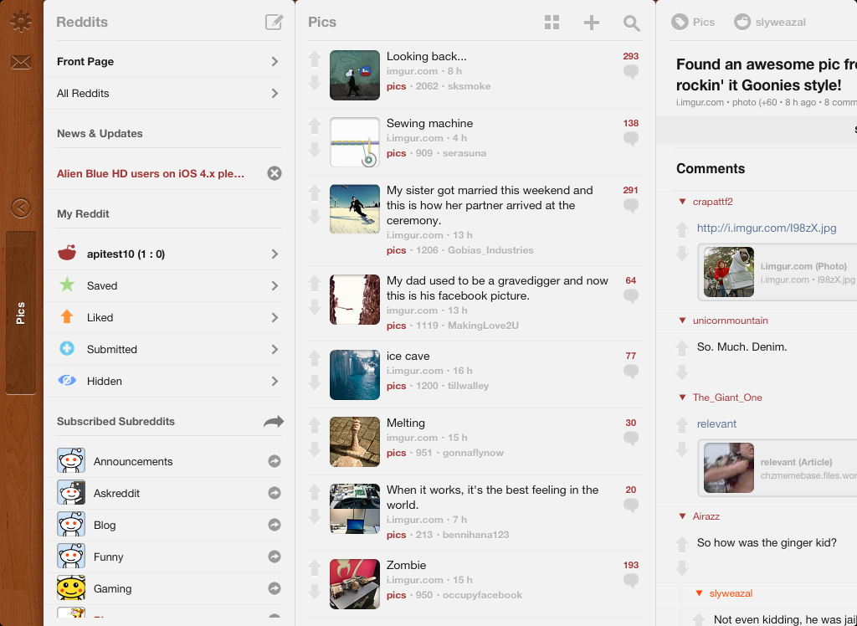857x626 pixels.
Task: Select 'When it works' post title
Action: tap(492, 497)
